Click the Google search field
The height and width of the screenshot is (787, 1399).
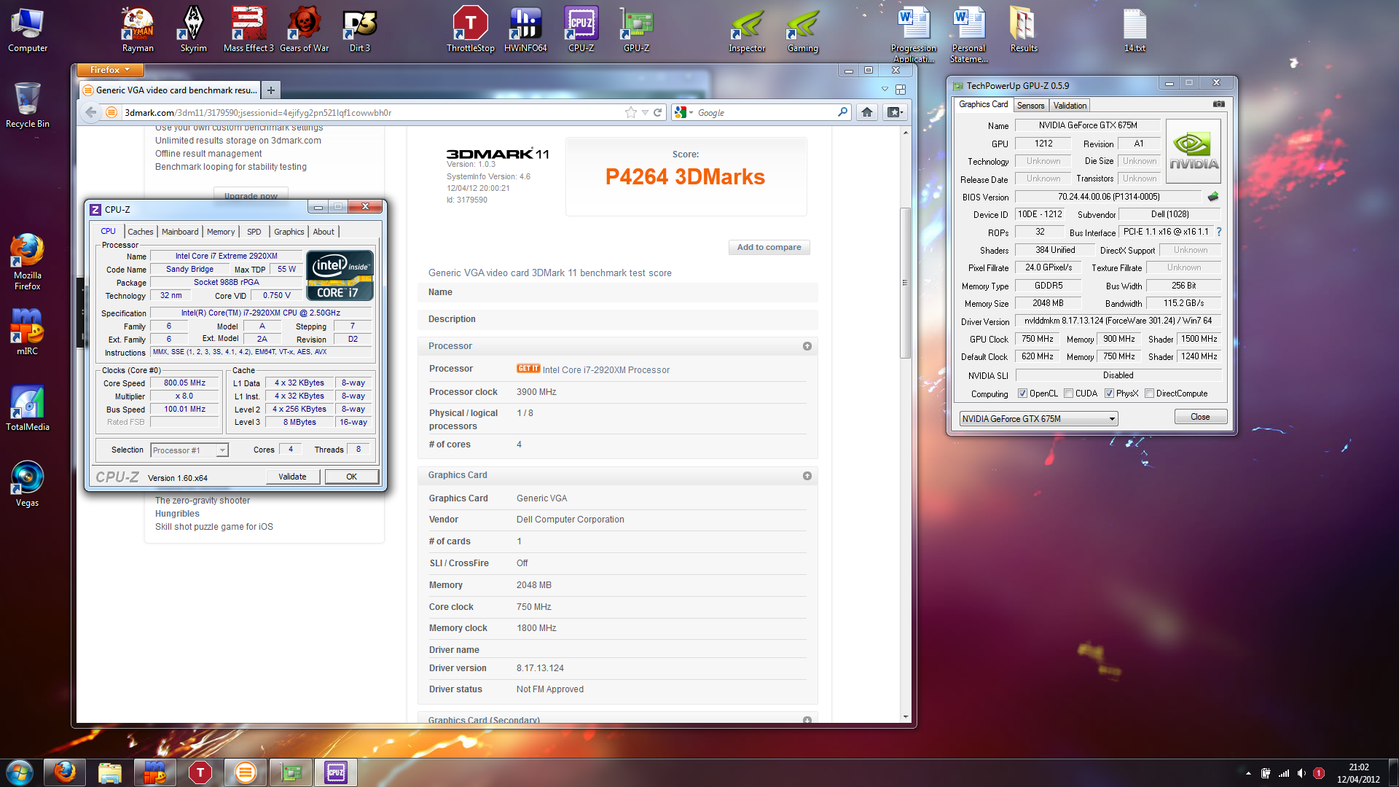tap(765, 112)
